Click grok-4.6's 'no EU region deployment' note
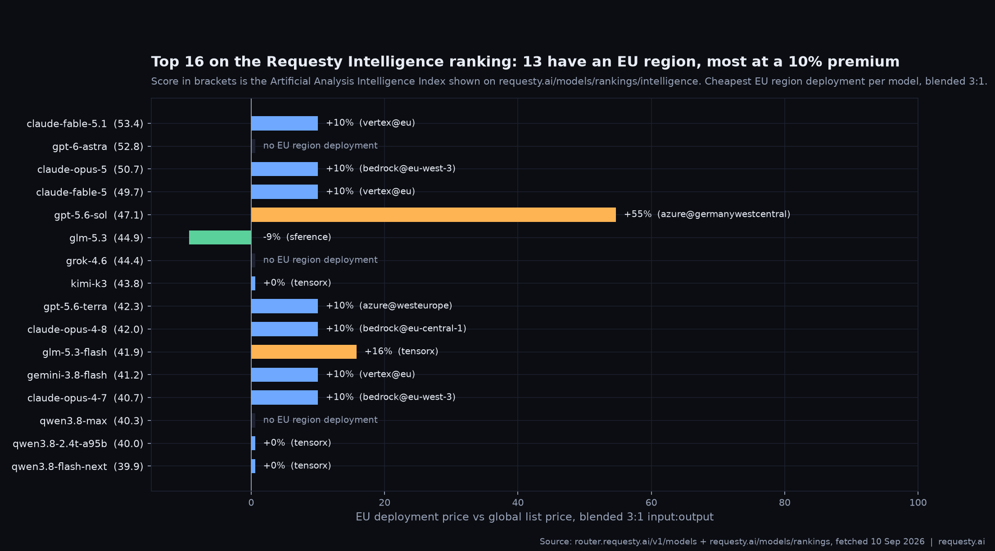 (321, 260)
